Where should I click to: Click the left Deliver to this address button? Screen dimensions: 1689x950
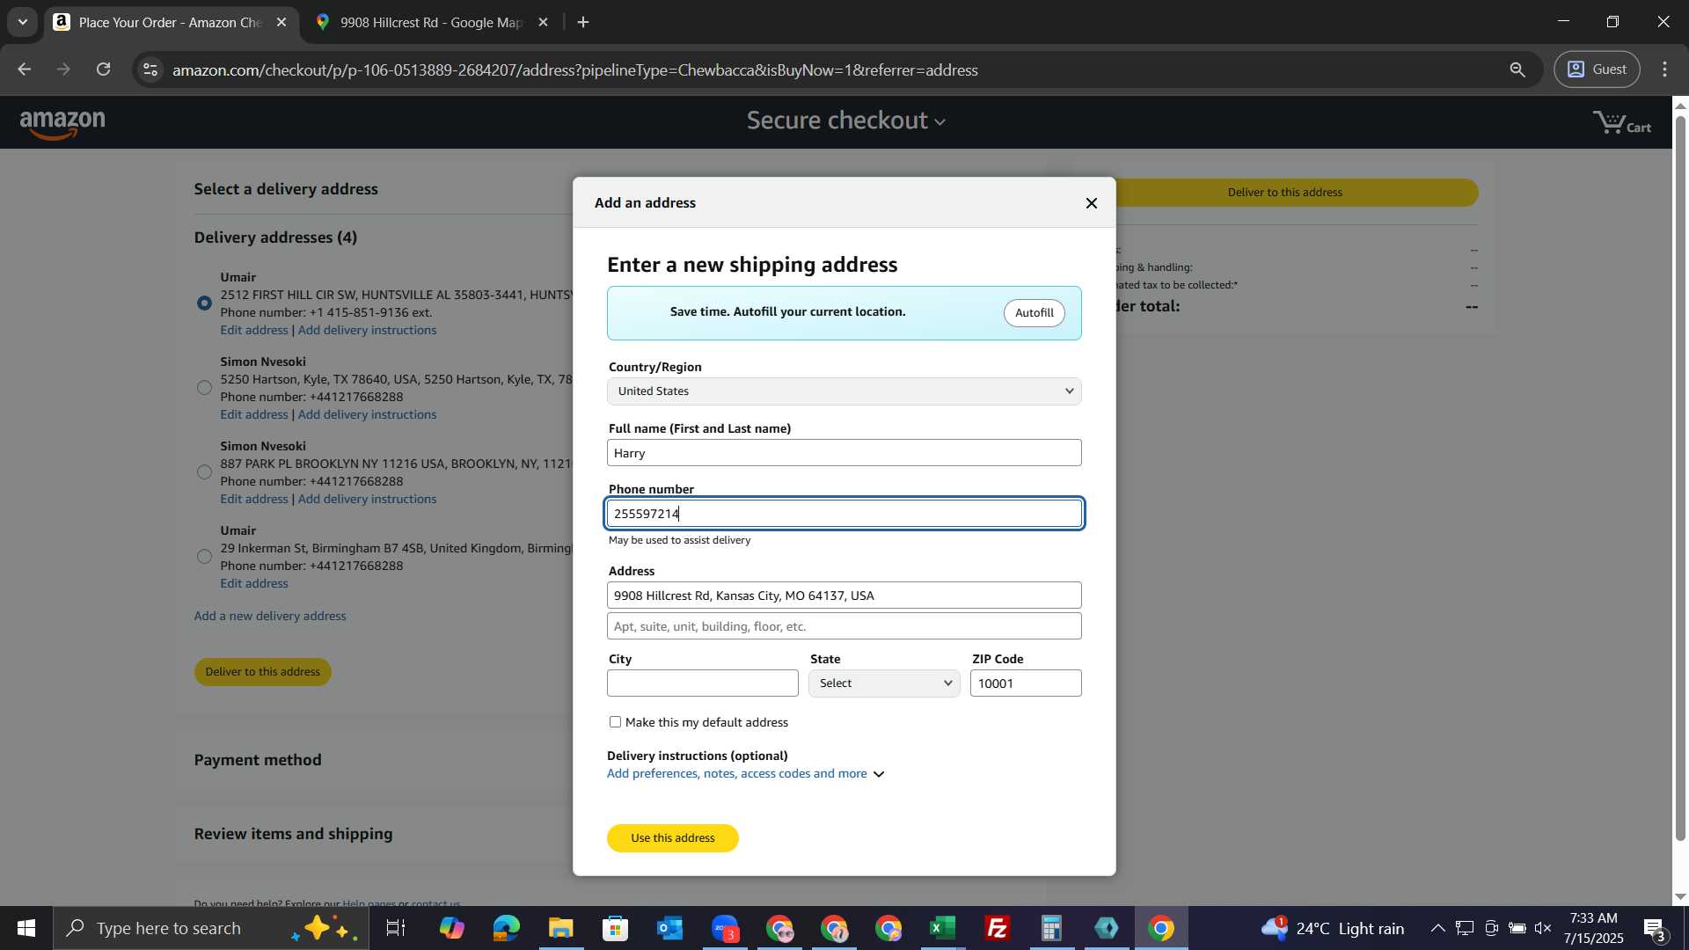262,672
